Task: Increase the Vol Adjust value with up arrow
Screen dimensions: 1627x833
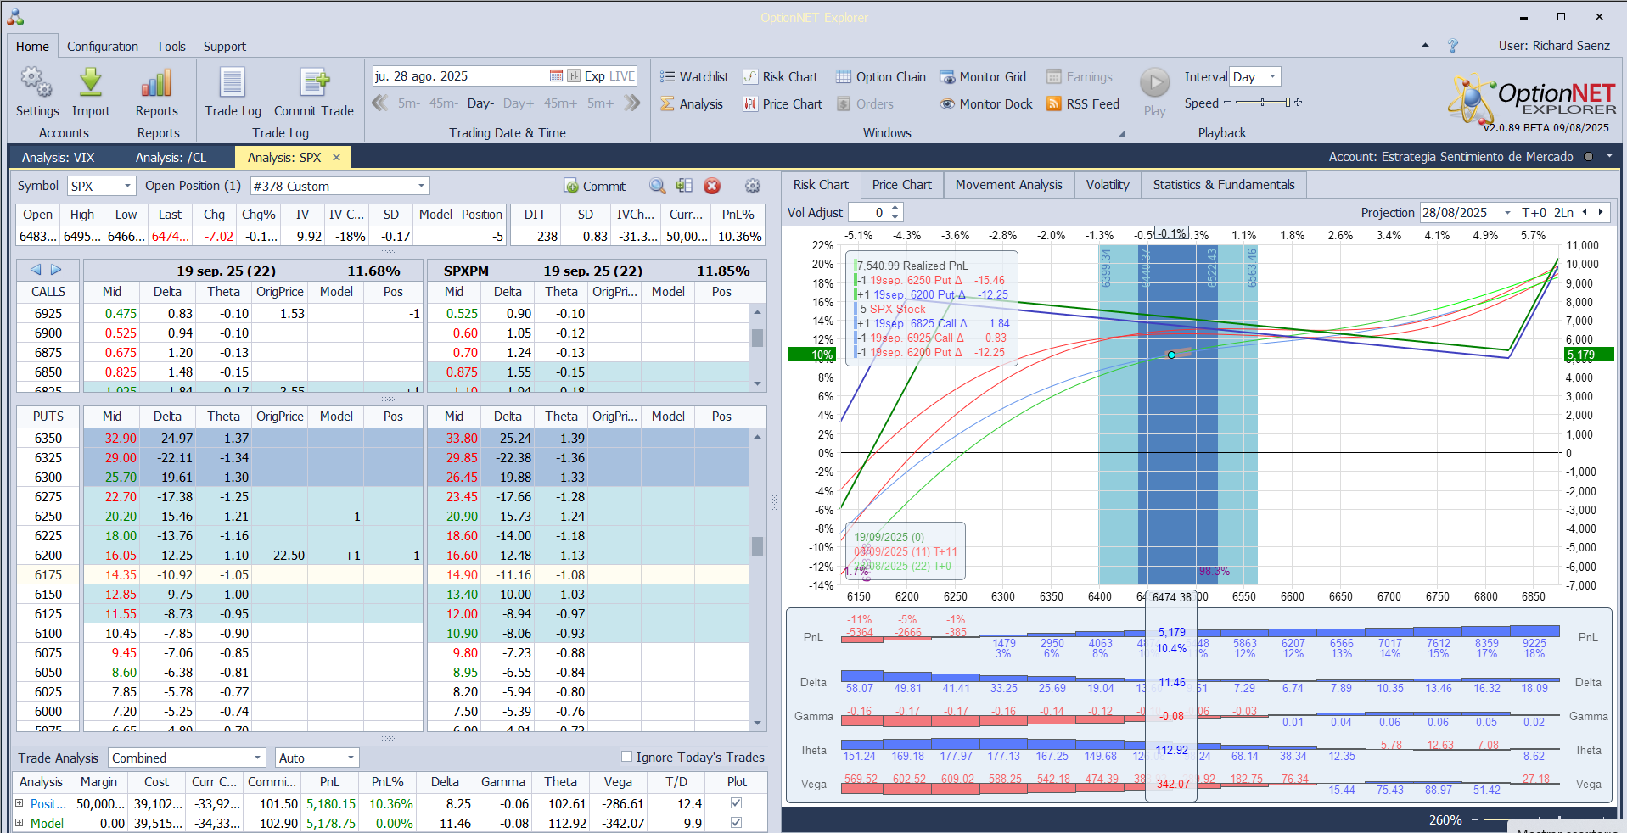Action: pos(895,208)
